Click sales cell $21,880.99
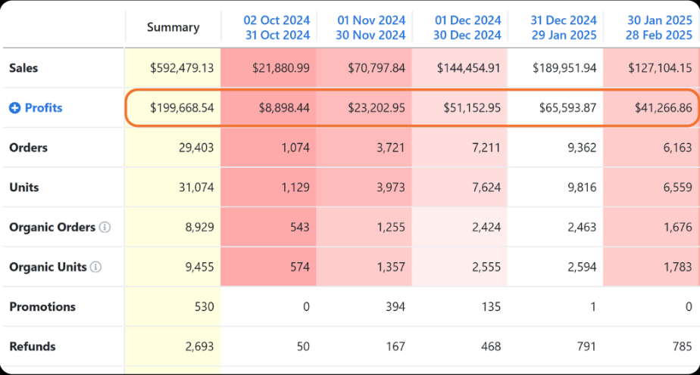Screen dimensions: 700x375 coord(281,68)
